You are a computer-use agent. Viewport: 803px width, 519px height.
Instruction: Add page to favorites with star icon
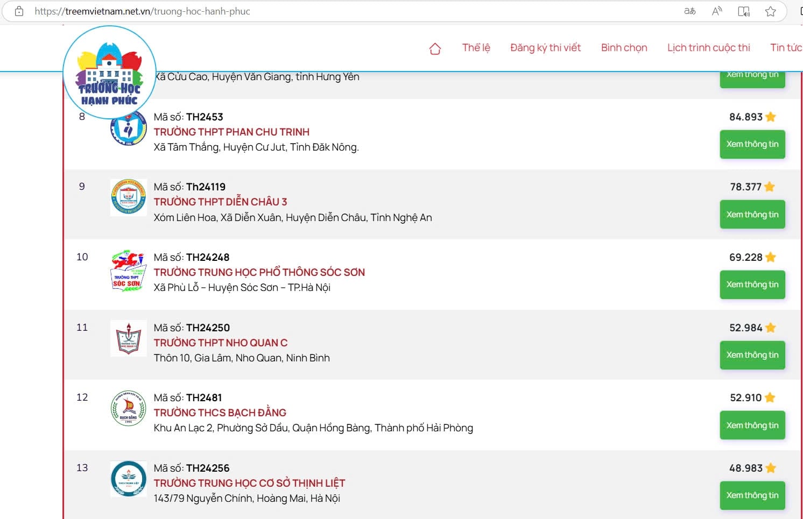tap(770, 11)
